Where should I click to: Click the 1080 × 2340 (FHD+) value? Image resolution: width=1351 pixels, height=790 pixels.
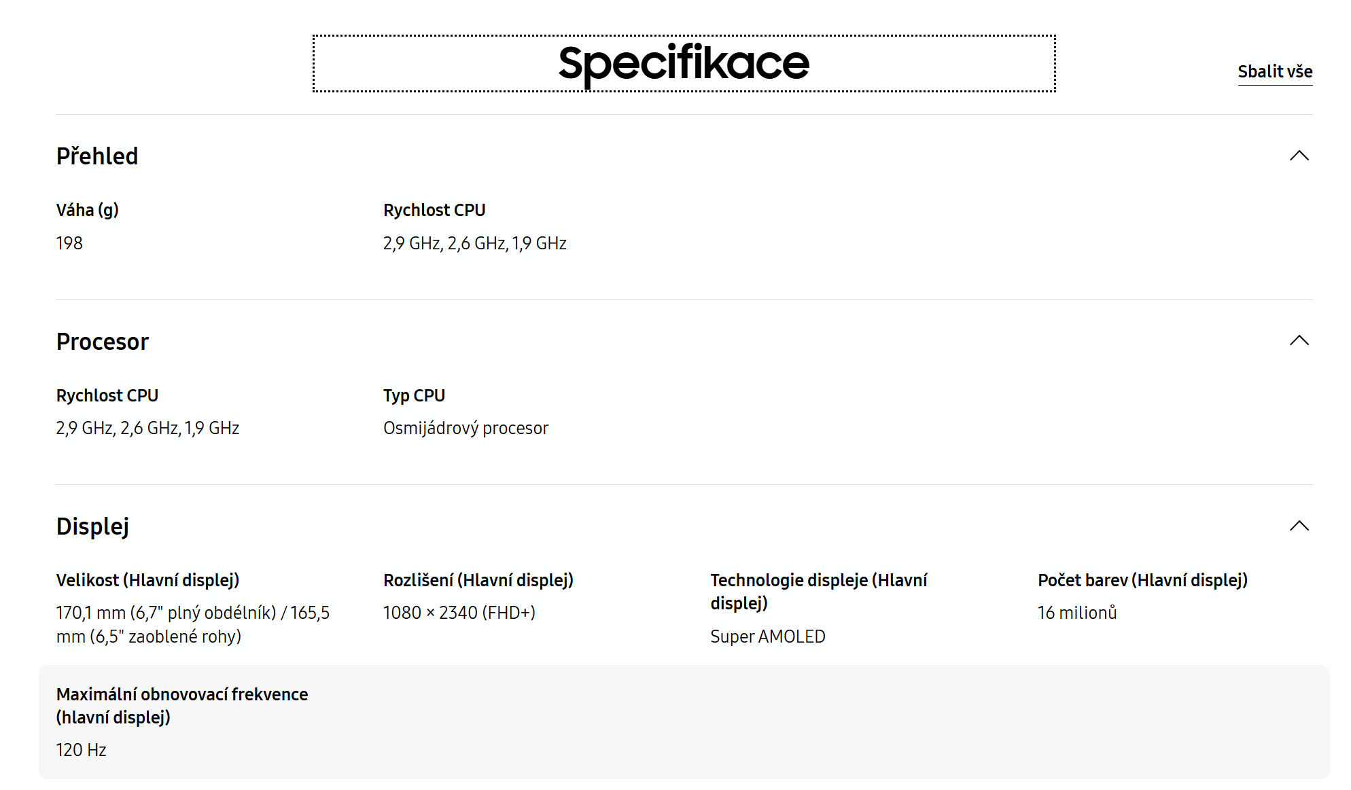click(x=459, y=613)
